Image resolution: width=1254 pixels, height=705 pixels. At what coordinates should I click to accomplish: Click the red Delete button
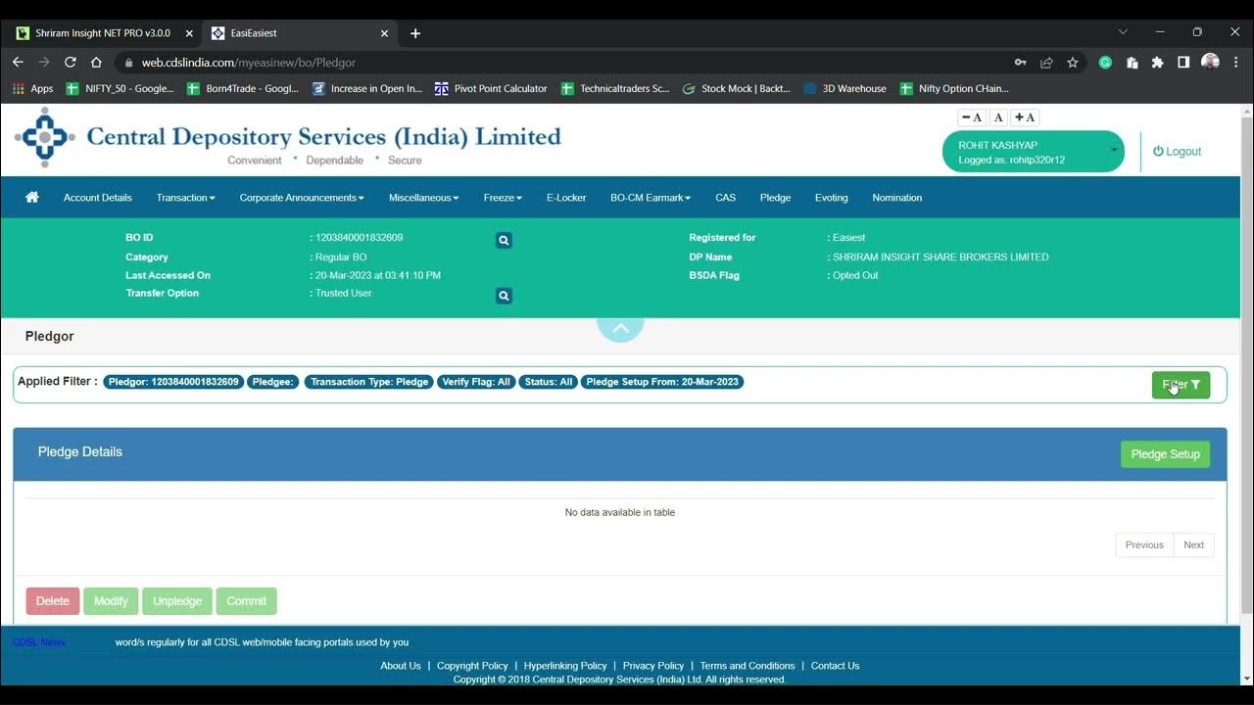click(53, 601)
